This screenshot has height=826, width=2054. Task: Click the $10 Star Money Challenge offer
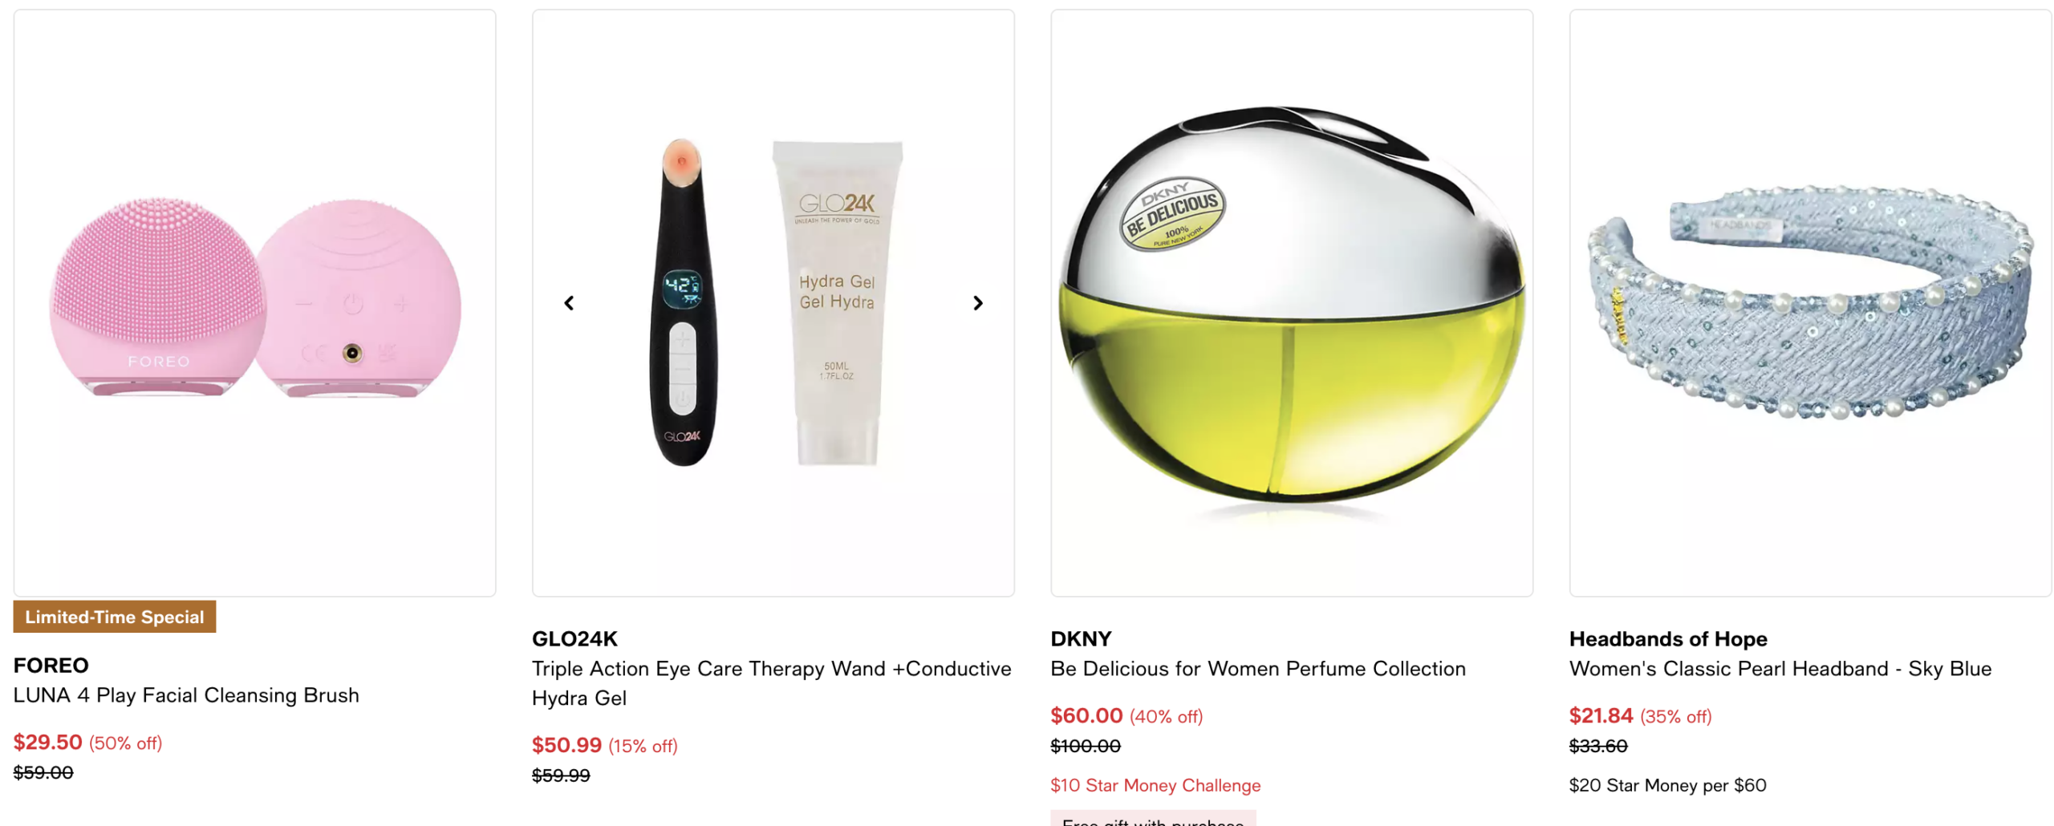point(1155,785)
